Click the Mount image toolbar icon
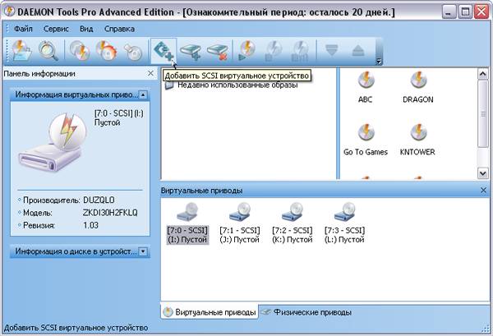493x336 pixels. pos(21,50)
